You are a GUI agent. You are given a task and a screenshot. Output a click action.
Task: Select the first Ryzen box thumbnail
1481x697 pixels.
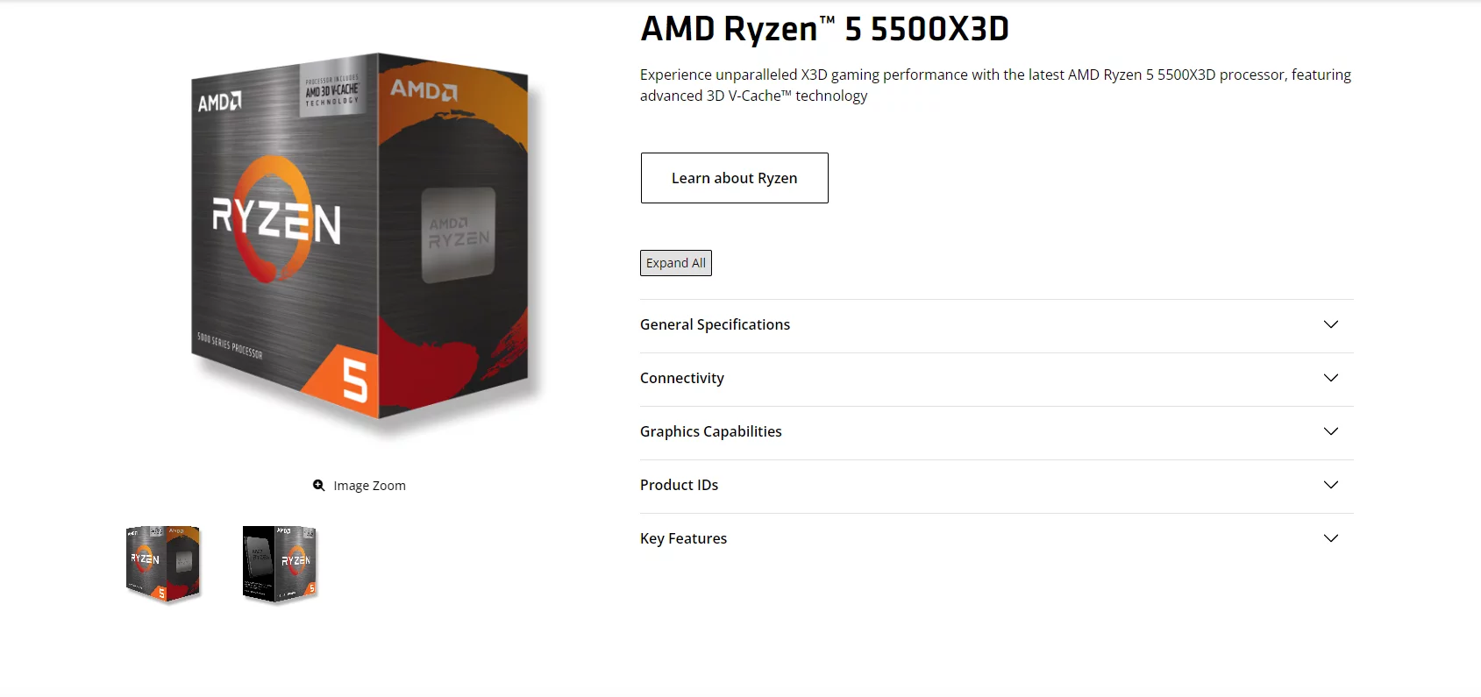(x=163, y=564)
